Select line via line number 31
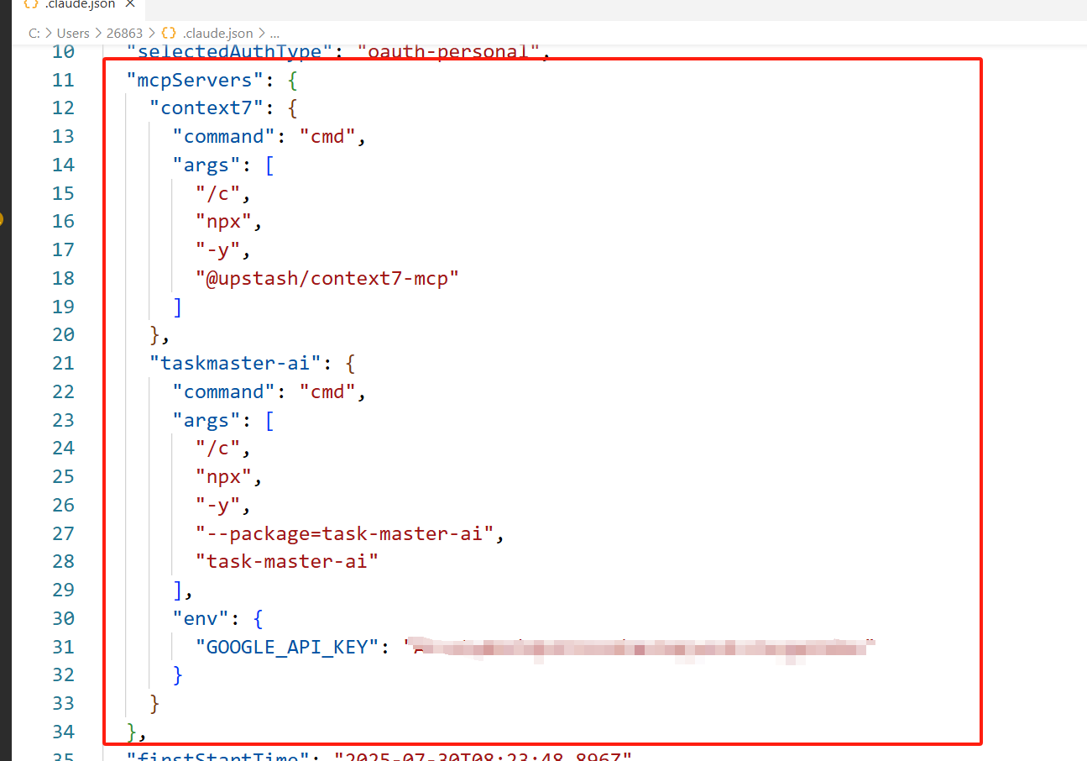This screenshot has height=761, width=1087. 63,647
